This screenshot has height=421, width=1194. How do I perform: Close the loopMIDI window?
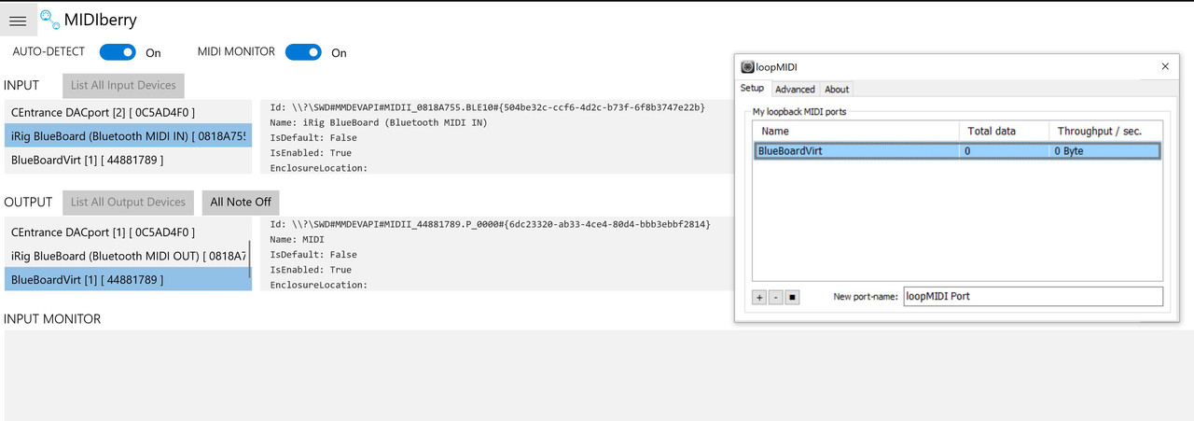(1164, 66)
